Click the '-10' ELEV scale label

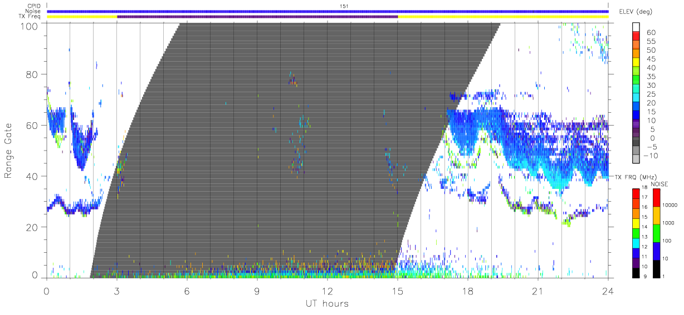(650, 156)
